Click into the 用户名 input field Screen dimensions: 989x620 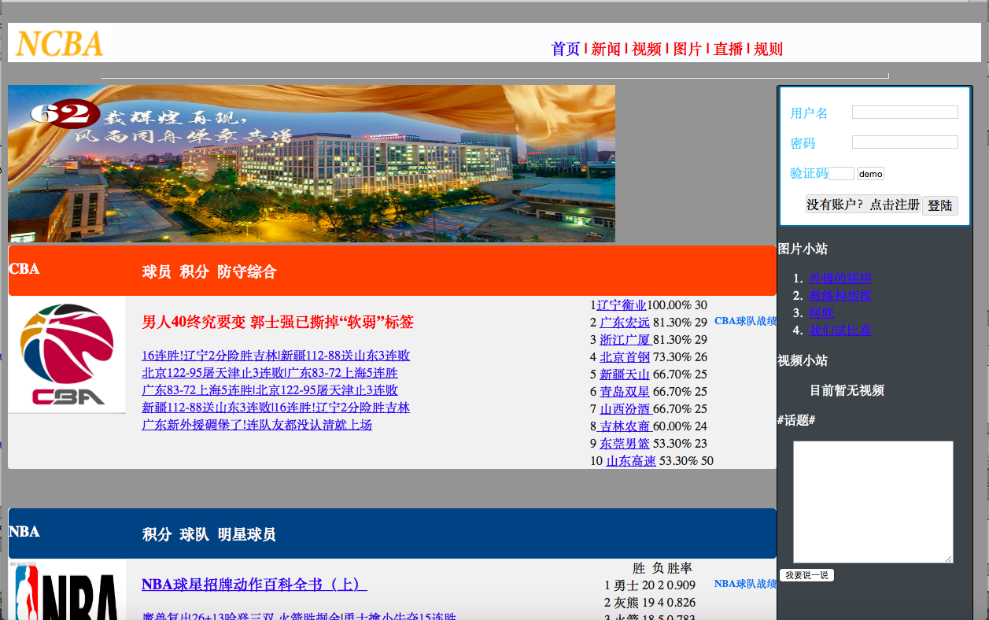905,113
